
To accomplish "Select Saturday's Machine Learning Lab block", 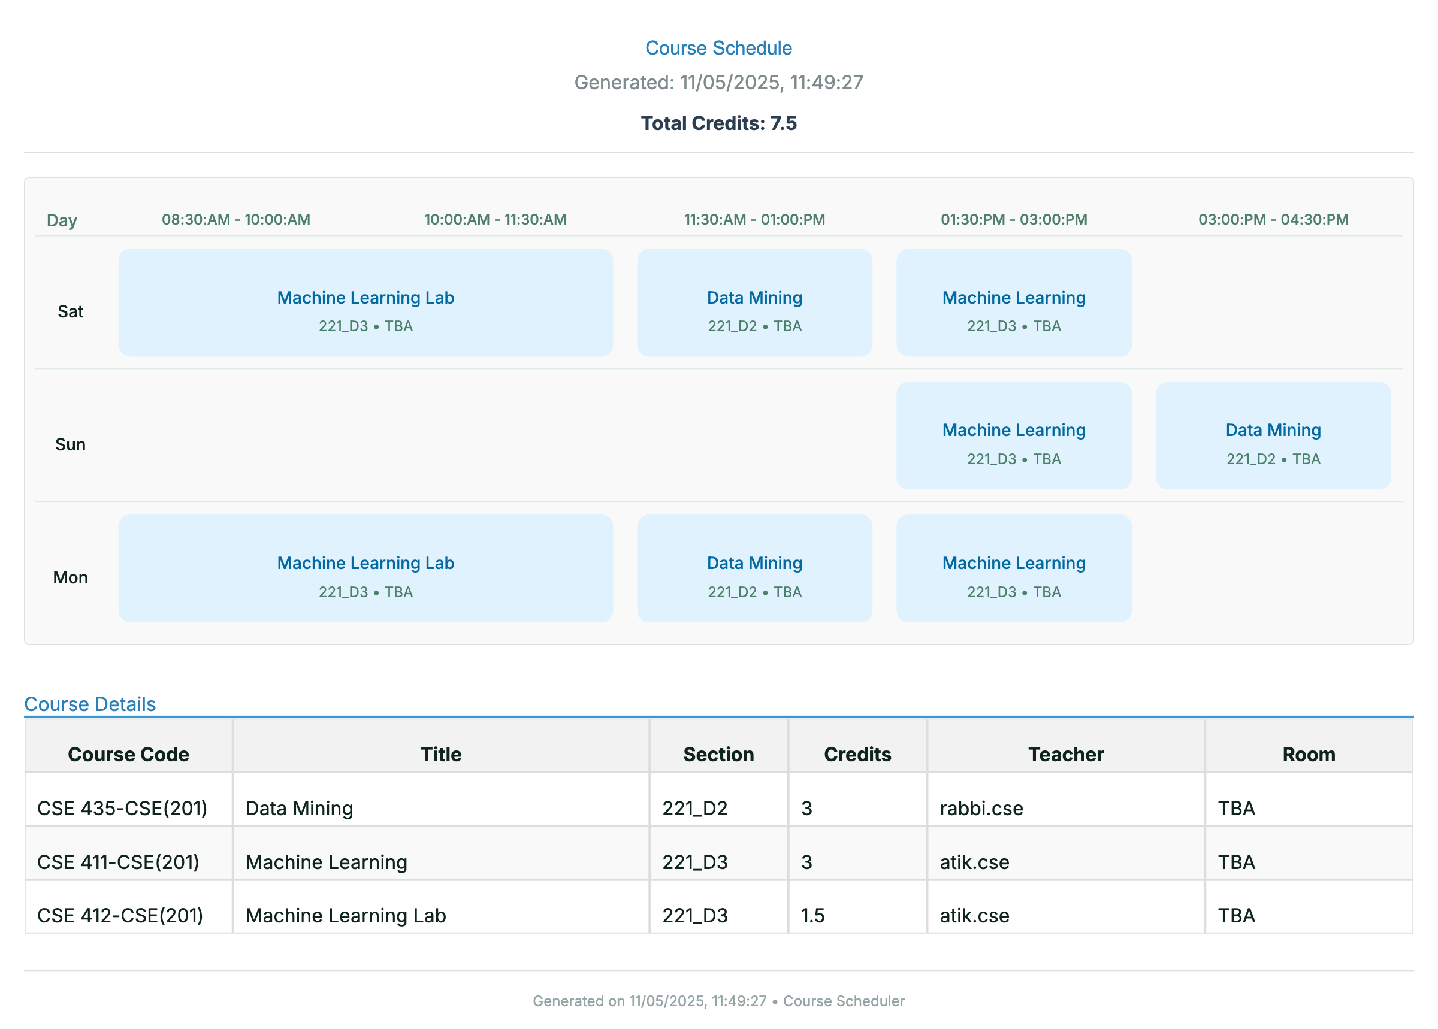I will 365,302.
